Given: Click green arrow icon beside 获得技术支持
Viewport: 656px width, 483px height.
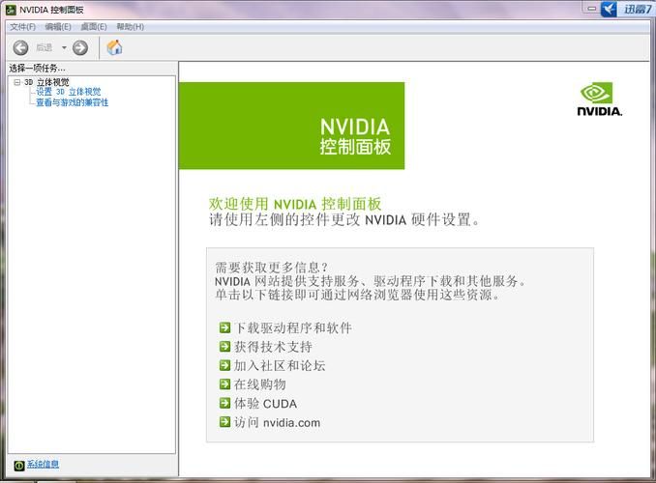Looking at the screenshot, I should 224,347.
